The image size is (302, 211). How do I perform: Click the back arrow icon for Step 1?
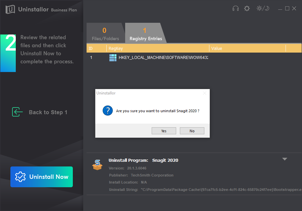click(x=17, y=112)
